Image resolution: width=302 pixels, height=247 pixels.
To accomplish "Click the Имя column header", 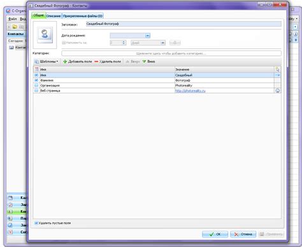I will point(107,69).
